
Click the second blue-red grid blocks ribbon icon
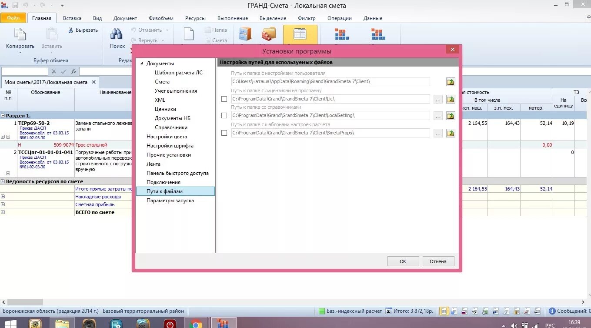tap(378, 35)
